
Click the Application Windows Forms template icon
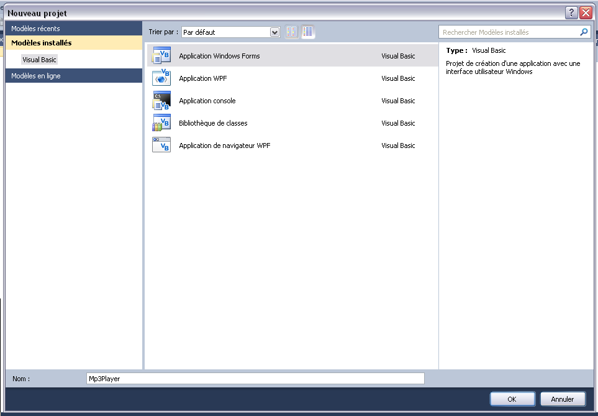pyautogui.click(x=161, y=56)
